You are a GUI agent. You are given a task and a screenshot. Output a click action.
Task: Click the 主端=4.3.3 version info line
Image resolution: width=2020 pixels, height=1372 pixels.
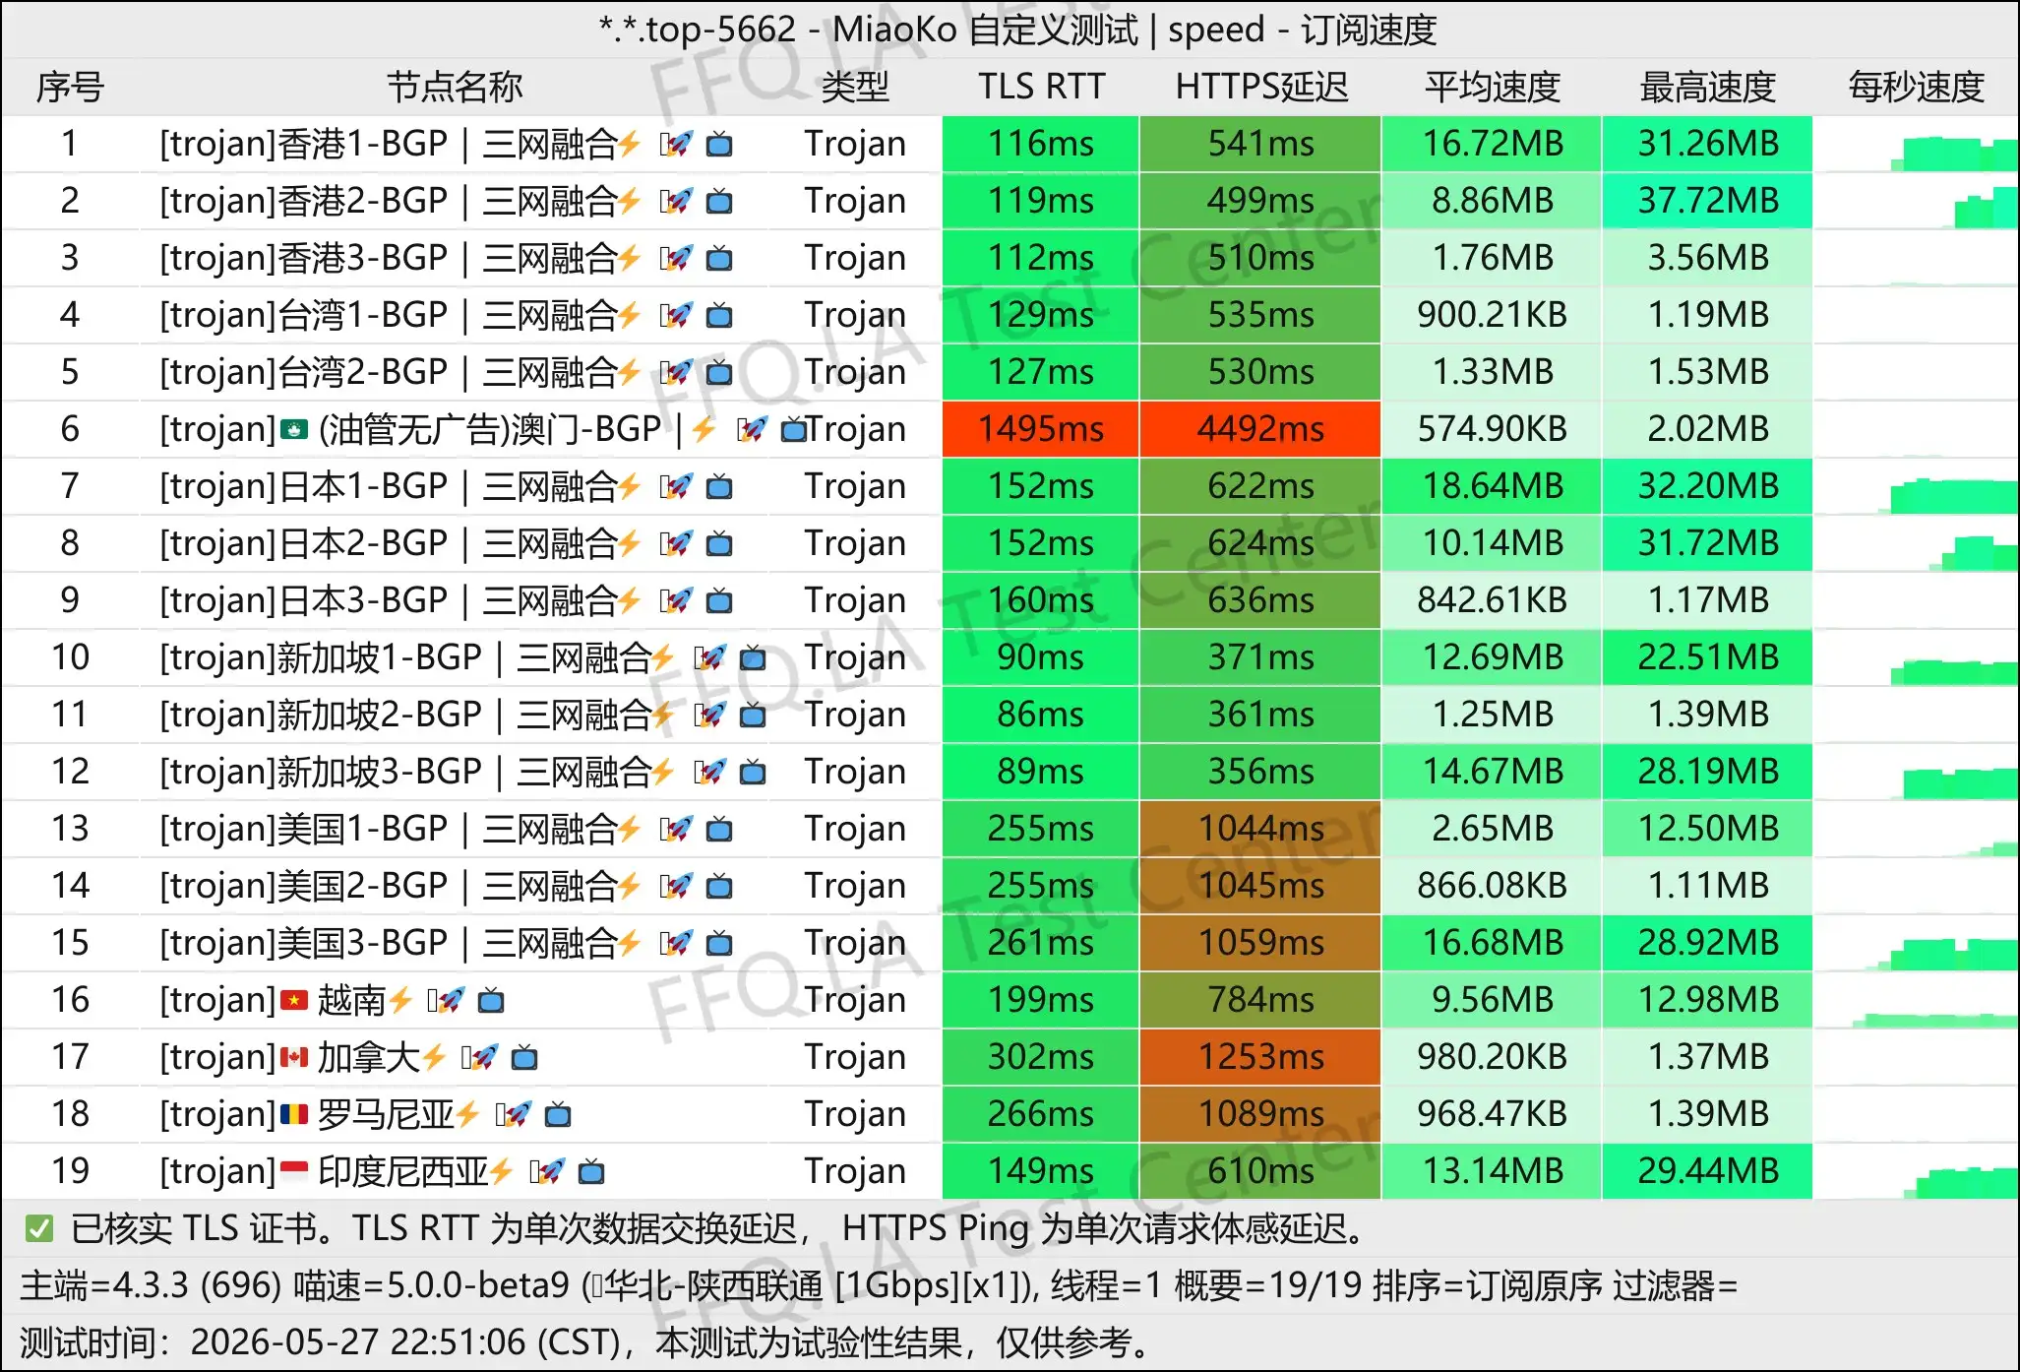[879, 1285]
